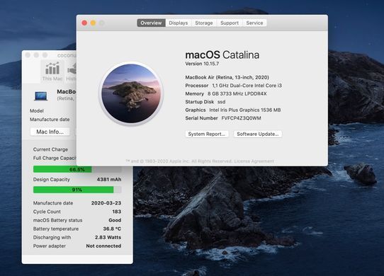Minimize the About This Mac window
This screenshot has width=384, height=276.
coord(93,23)
